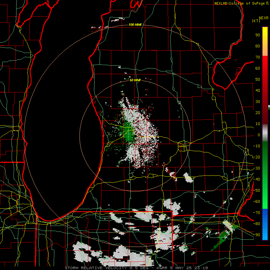Click the positive 60 scale value
Viewport: 270px width, 270px height.
point(258,68)
